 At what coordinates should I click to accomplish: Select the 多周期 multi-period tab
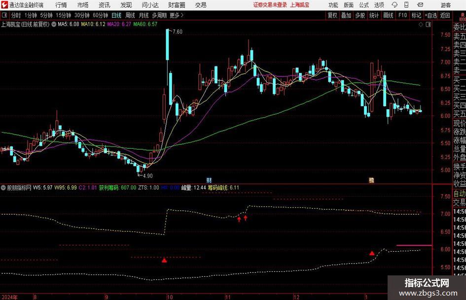coord(159,15)
